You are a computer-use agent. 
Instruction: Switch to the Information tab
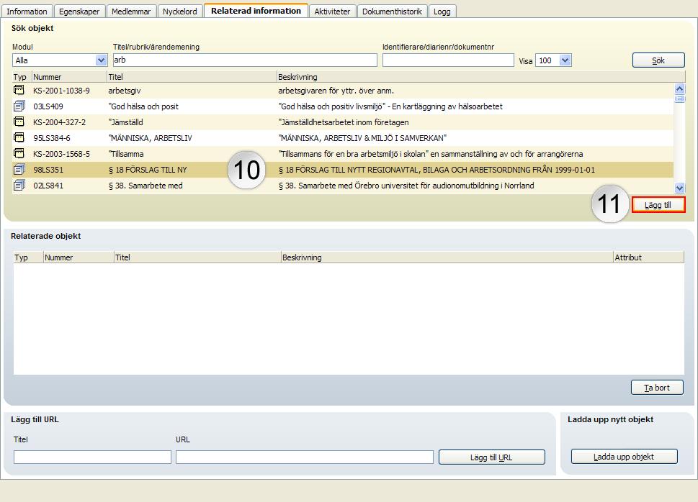coord(27,12)
